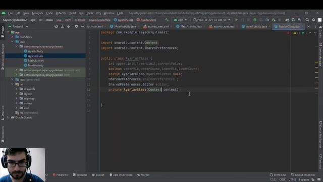Open Resource Manager side tab
The height and width of the screenshot is (182, 323).
coord(3,56)
